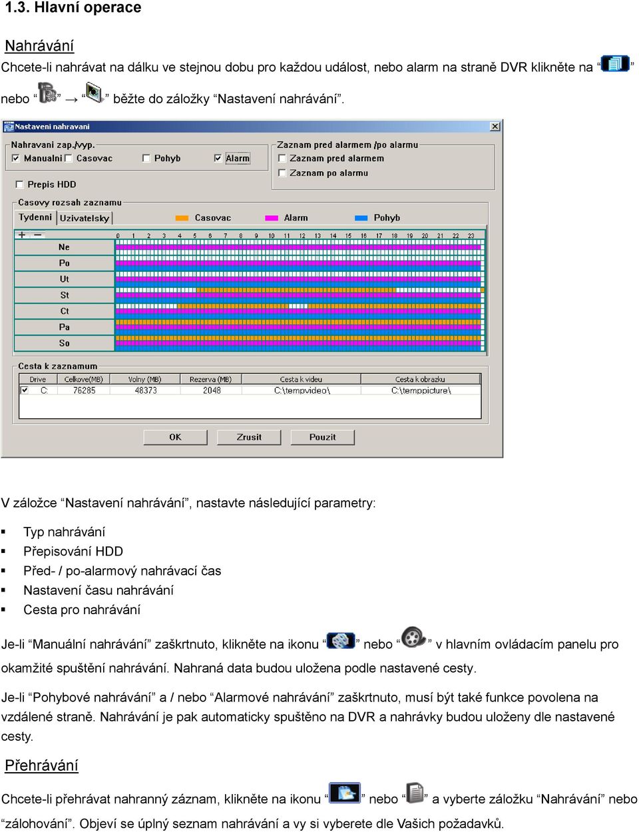The image size is (639, 832).
Task: Click the Volny (MB) column header
Action: (145, 379)
